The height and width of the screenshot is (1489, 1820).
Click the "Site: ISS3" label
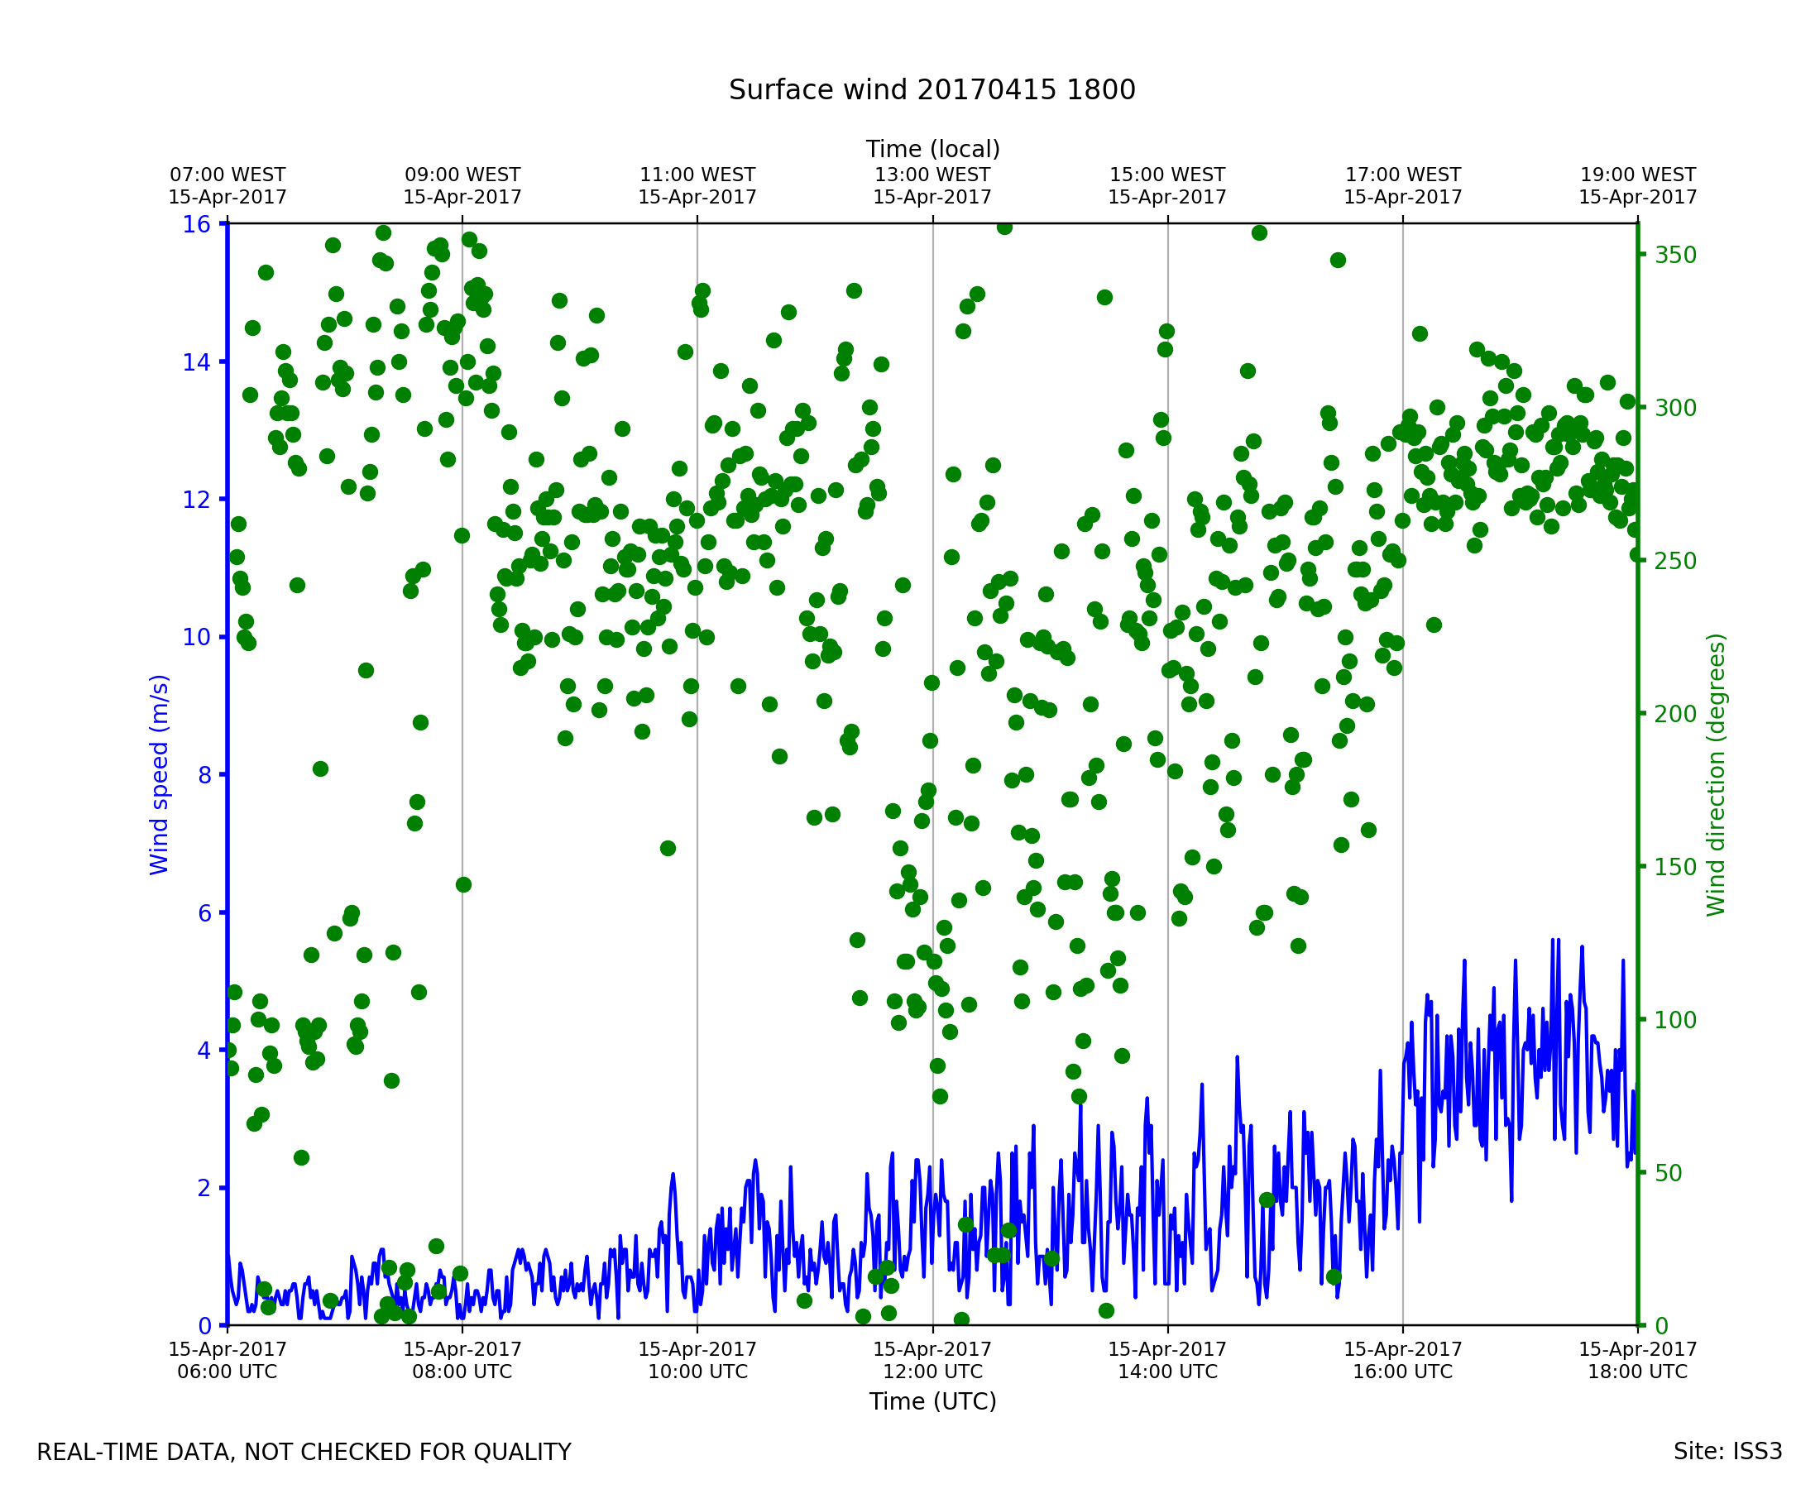pyautogui.click(x=1727, y=1452)
